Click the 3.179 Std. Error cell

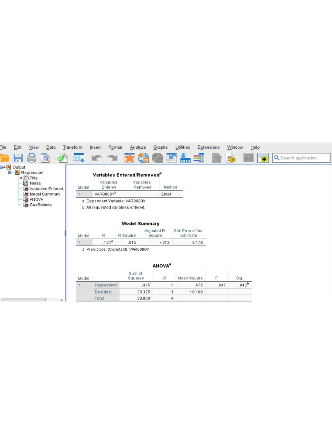pyautogui.click(x=189, y=242)
